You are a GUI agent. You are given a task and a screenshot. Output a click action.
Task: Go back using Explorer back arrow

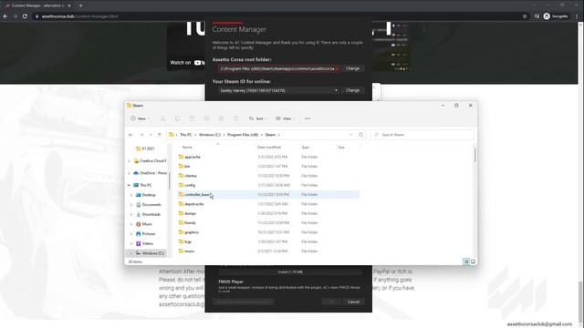[x=130, y=135]
